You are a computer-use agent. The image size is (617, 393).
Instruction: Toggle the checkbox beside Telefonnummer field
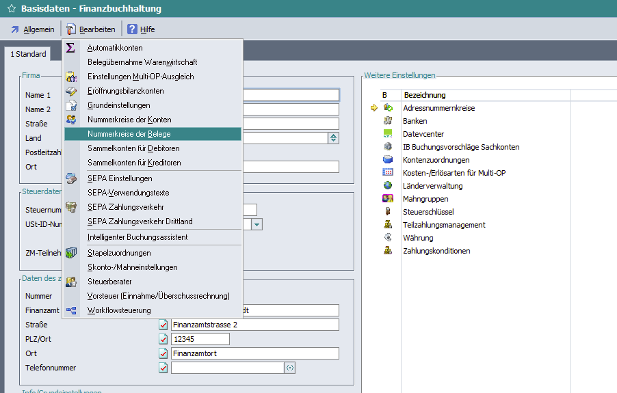[x=163, y=368]
